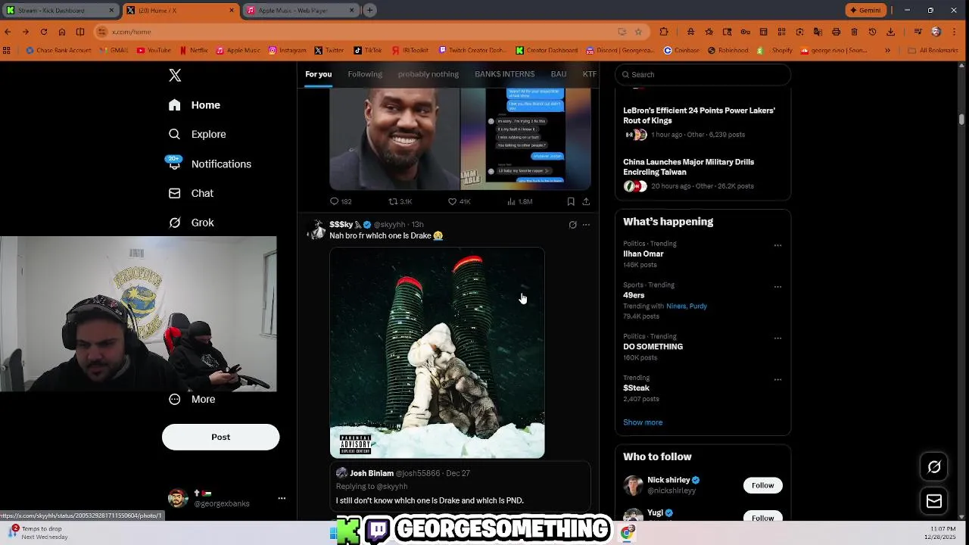969x545 pixels.
Task: Open the YouTube bookmark
Action: pyautogui.click(x=154, y=51)
